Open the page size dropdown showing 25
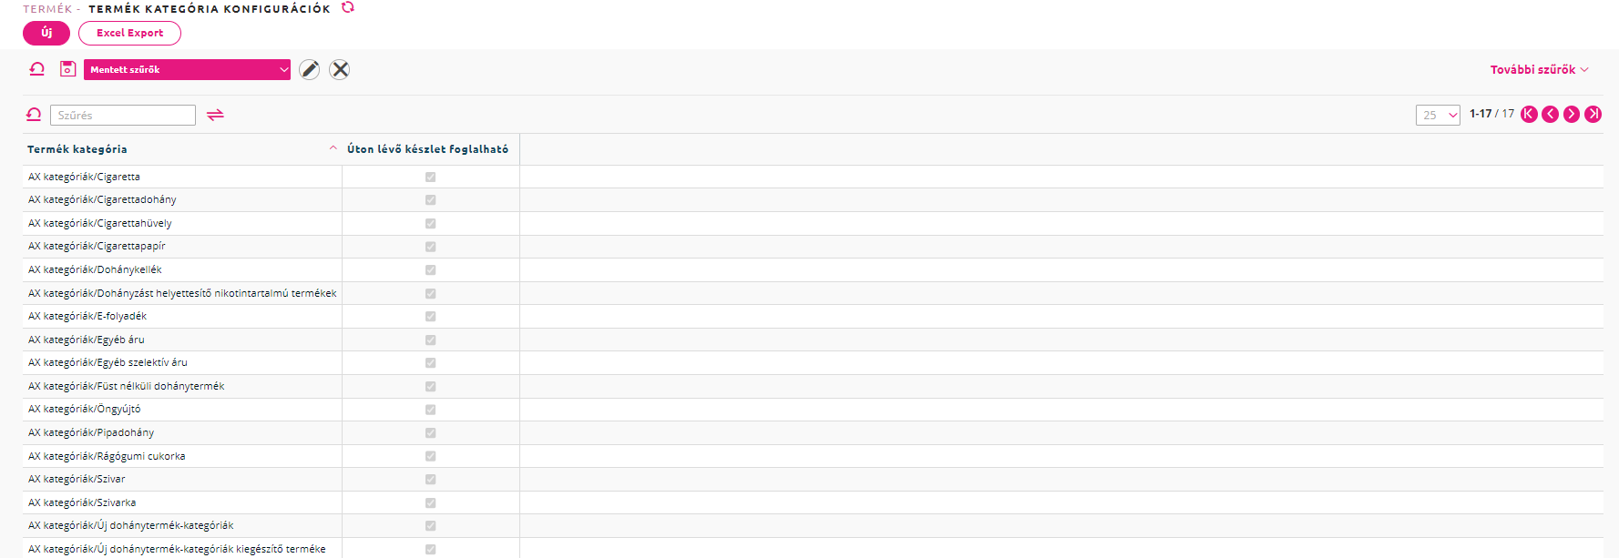Screen dimensions: 1619x558 coord(1438,115)
